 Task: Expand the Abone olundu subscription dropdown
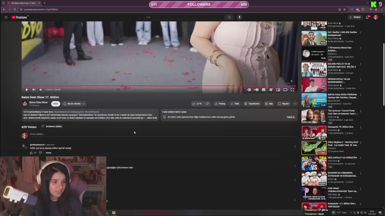74,103
